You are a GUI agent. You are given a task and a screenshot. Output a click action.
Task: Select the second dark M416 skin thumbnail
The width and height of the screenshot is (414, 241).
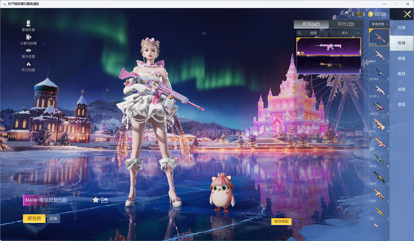(x=328, y=65)
